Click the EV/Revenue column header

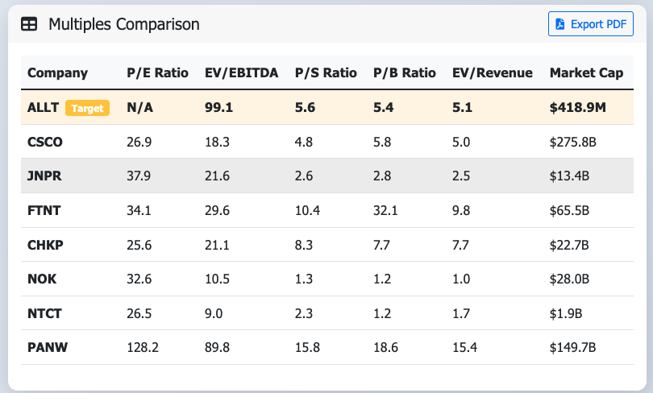492,73
